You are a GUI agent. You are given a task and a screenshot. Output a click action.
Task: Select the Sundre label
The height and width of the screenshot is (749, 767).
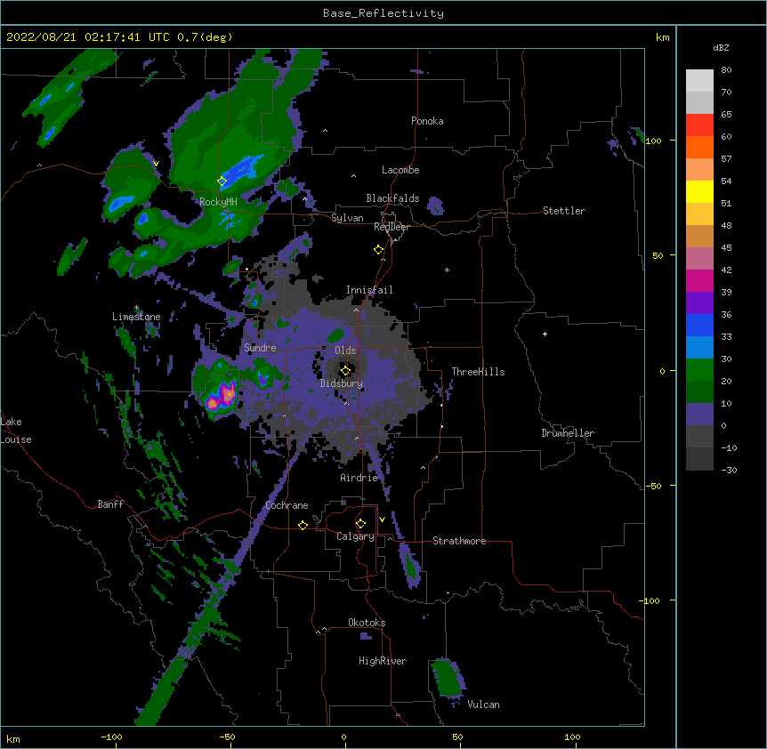260,348
